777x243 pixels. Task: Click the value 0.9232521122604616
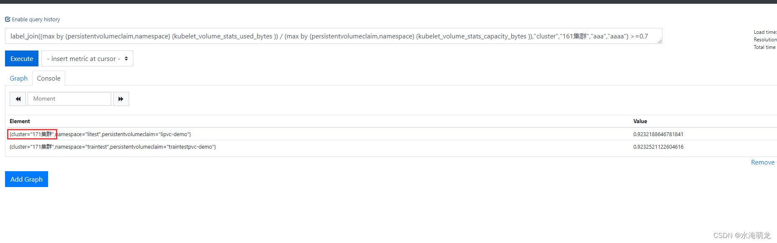[x=658, y=147]
